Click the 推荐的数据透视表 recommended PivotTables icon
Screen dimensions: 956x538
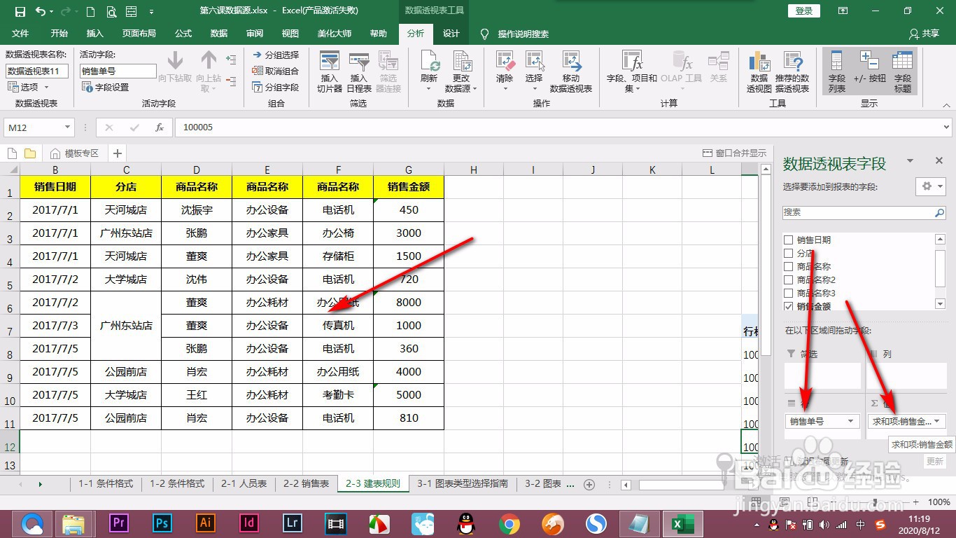click(791, 70)
